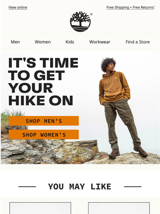Click the Shop Women's orange button
The image size is (160, 214).
click(44, 135)
